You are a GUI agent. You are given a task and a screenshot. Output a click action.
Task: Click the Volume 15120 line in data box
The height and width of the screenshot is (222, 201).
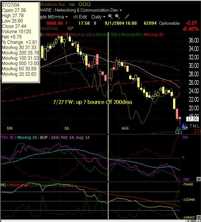(17, 32)
